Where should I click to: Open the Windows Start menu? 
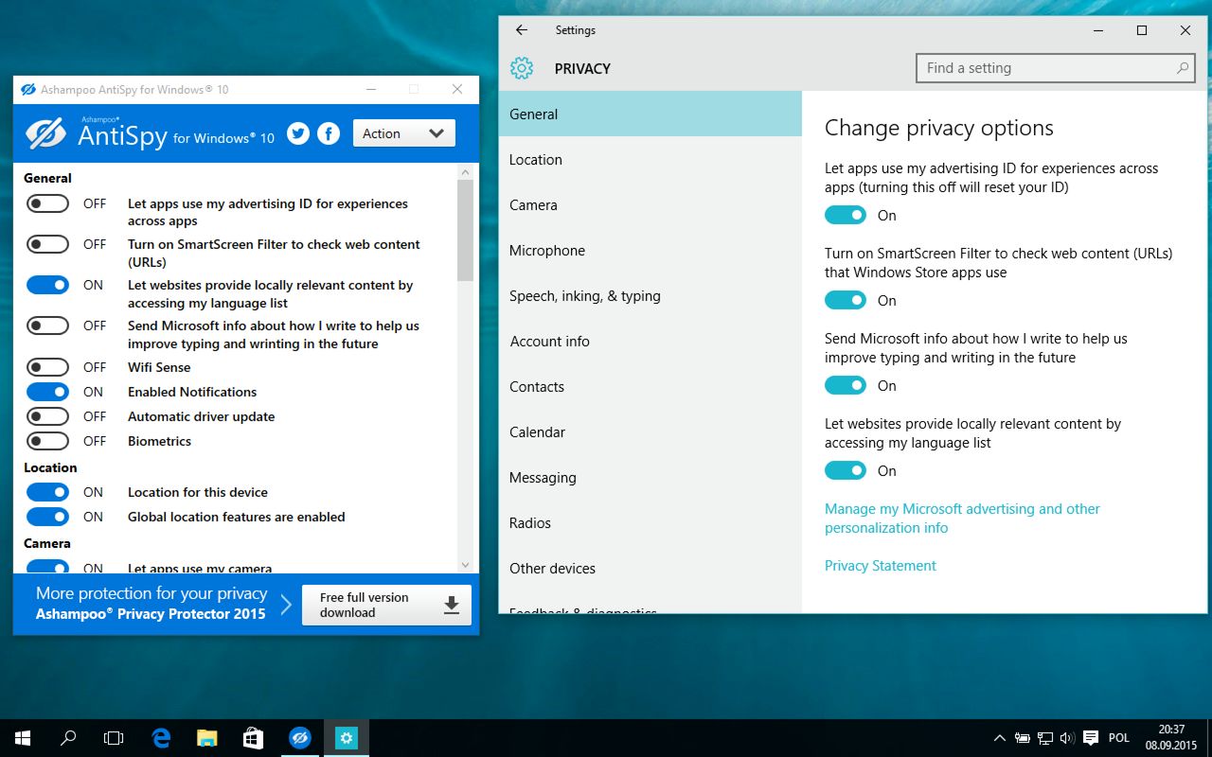tap(22, 738)
